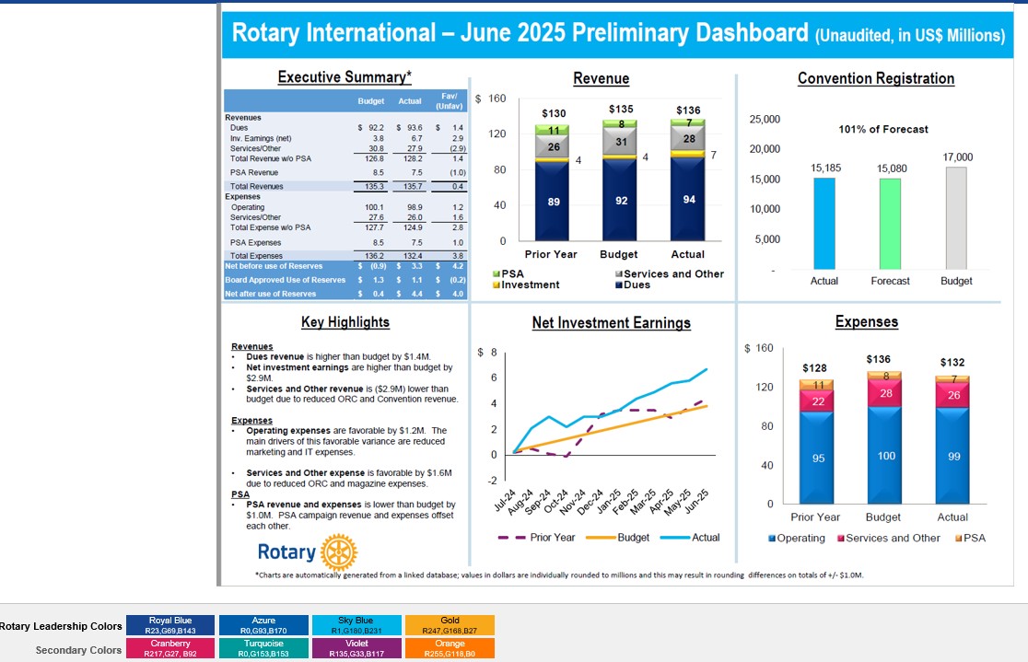Choose the Gold leadership color swatch

tap(450, 625)
